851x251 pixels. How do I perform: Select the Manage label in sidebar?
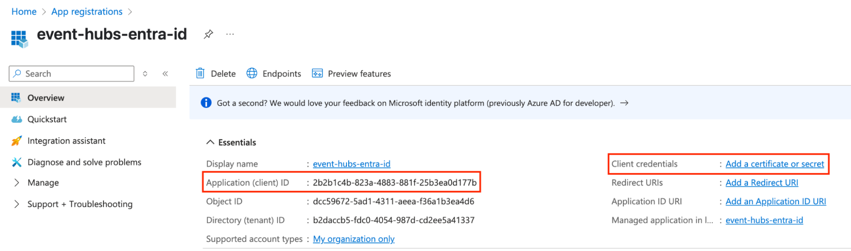point(43,183)
